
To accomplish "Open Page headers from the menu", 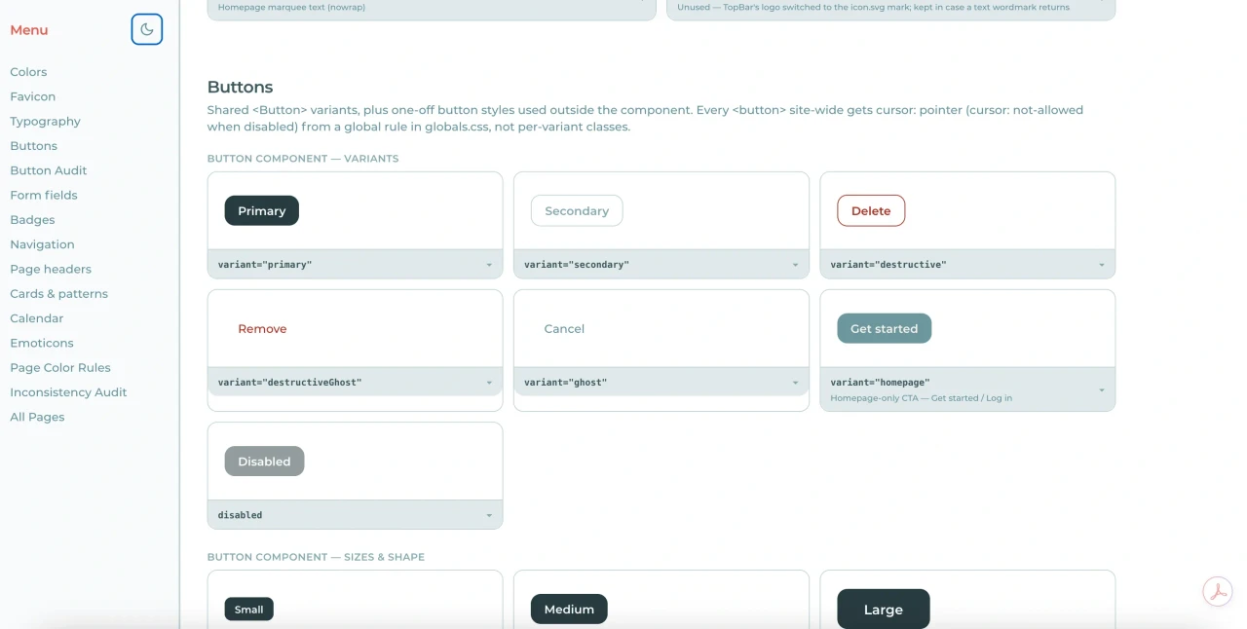I will pyautogui.click(x=51, y=269).
